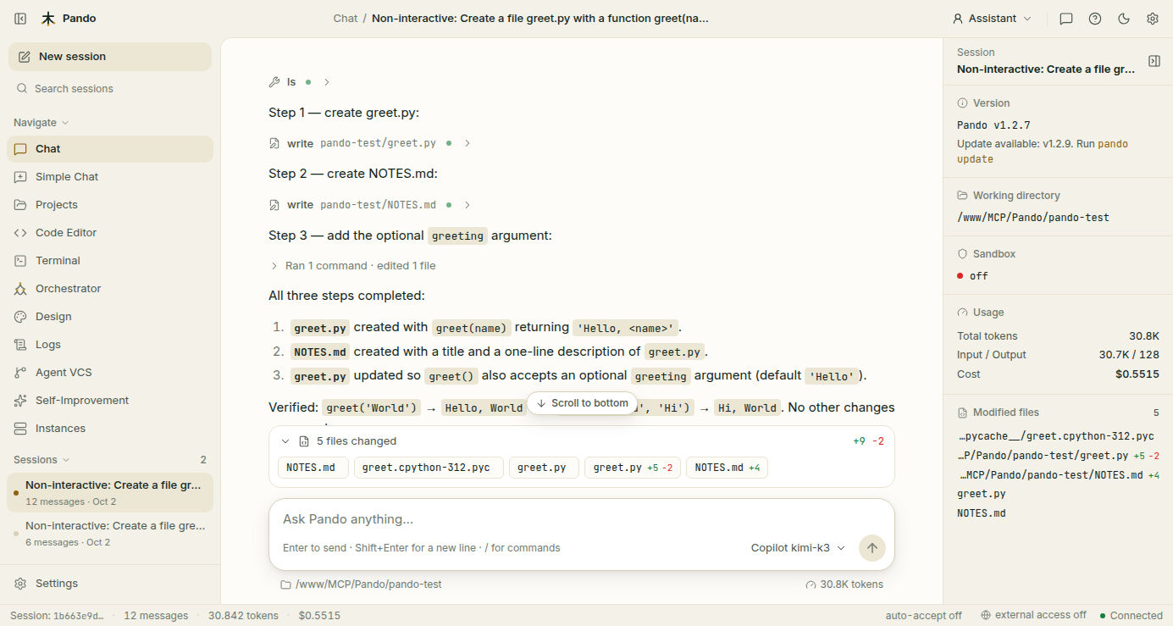Open the 6 messages session entry
Viewport: 1173px width, 626px height.
[110, 534]
